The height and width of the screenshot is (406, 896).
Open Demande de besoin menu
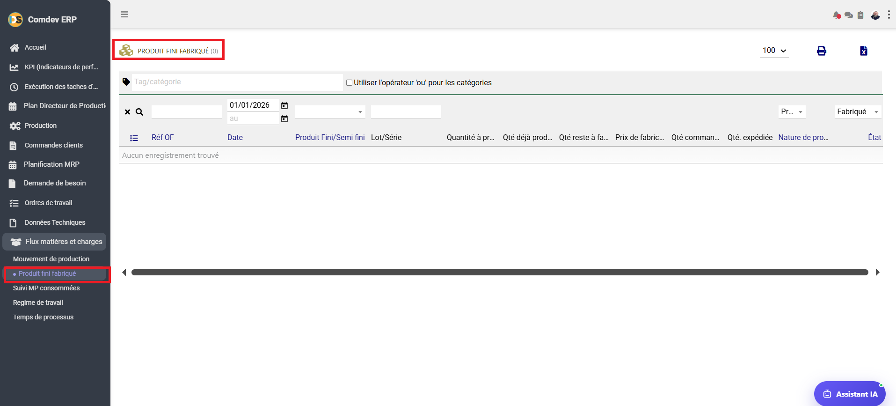[55, 183]
